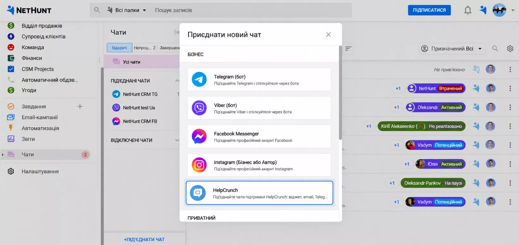Screen dimensions: 519x245
Task: Open user profile avatar menu
Action: [499, 10]
